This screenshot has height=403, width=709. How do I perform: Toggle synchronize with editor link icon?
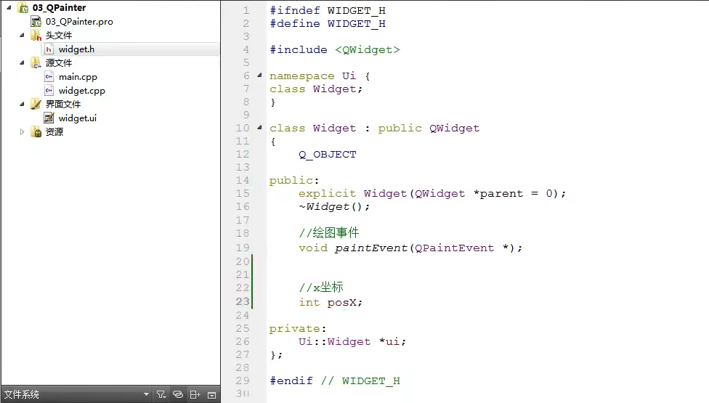[x=178, y=394]
